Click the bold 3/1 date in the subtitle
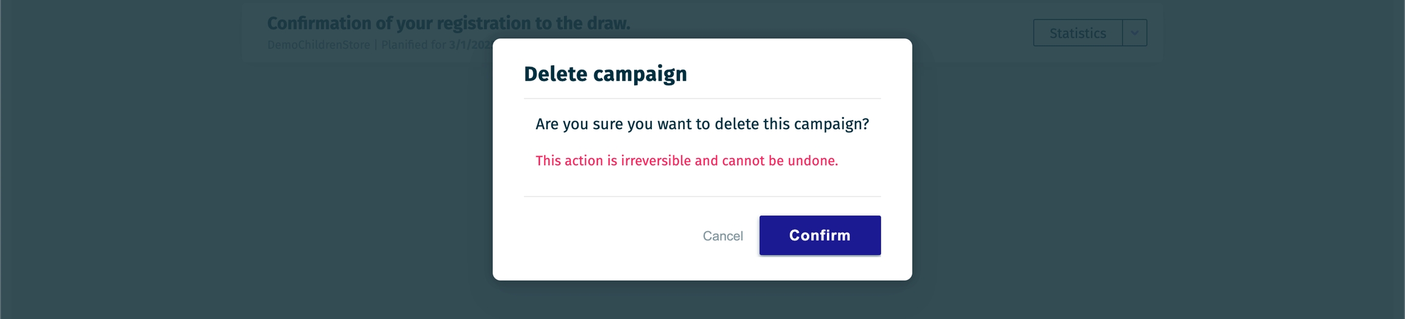The width and height of the screenshot is (1405, 319). [470, 45]
